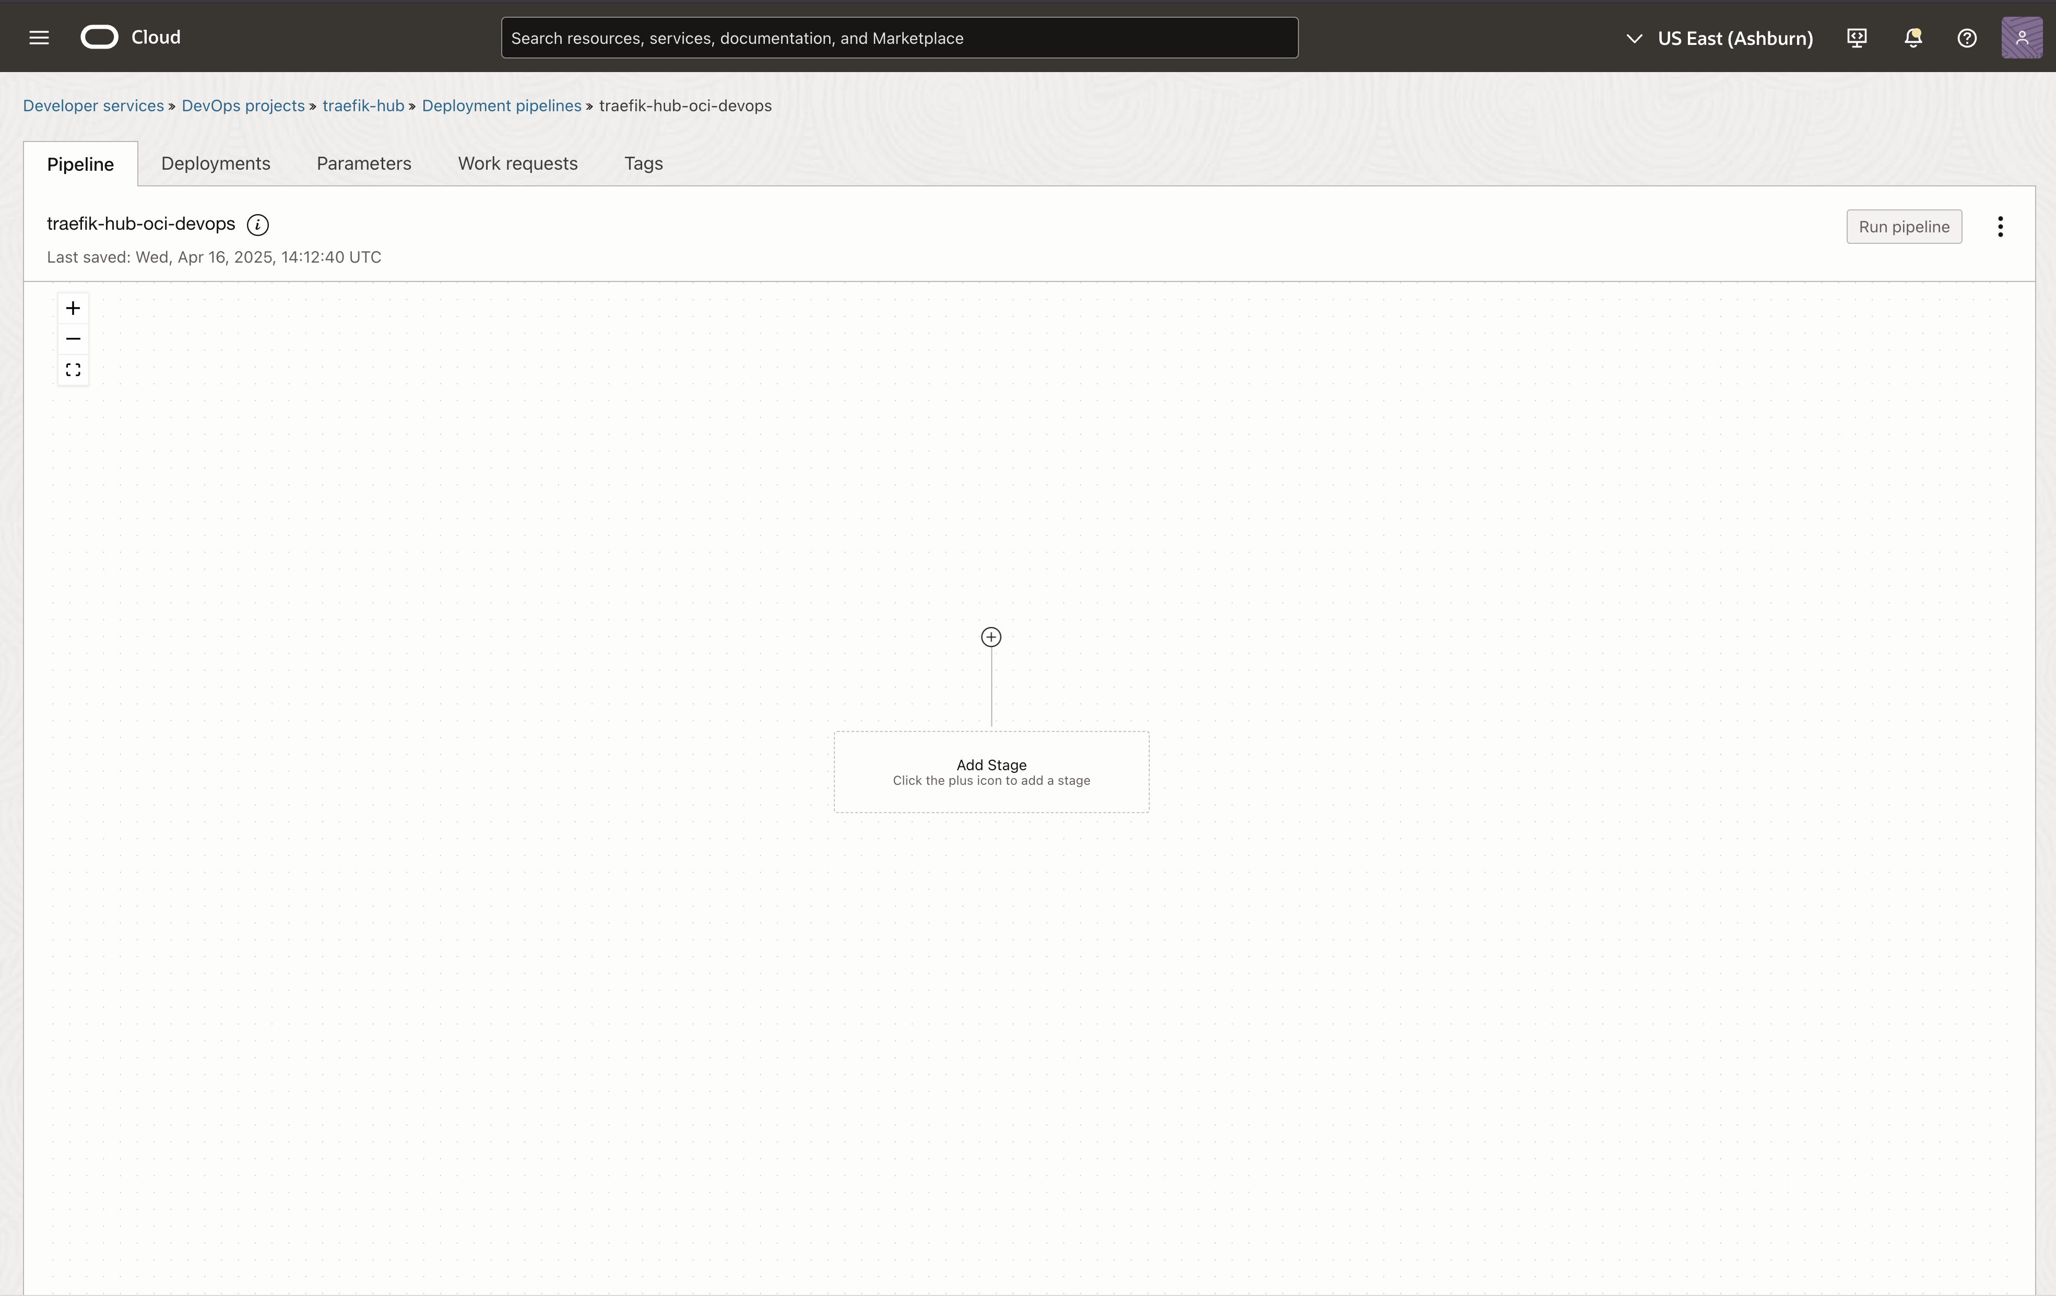Open the DevOps projects breadcrumb link
Image resolution: width=2056 pixels, height=1296 pixels.
[x=242, y=105]
